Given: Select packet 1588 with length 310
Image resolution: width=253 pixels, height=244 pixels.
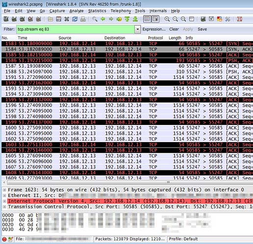Looking at the screenshot, I should [127, 72].
